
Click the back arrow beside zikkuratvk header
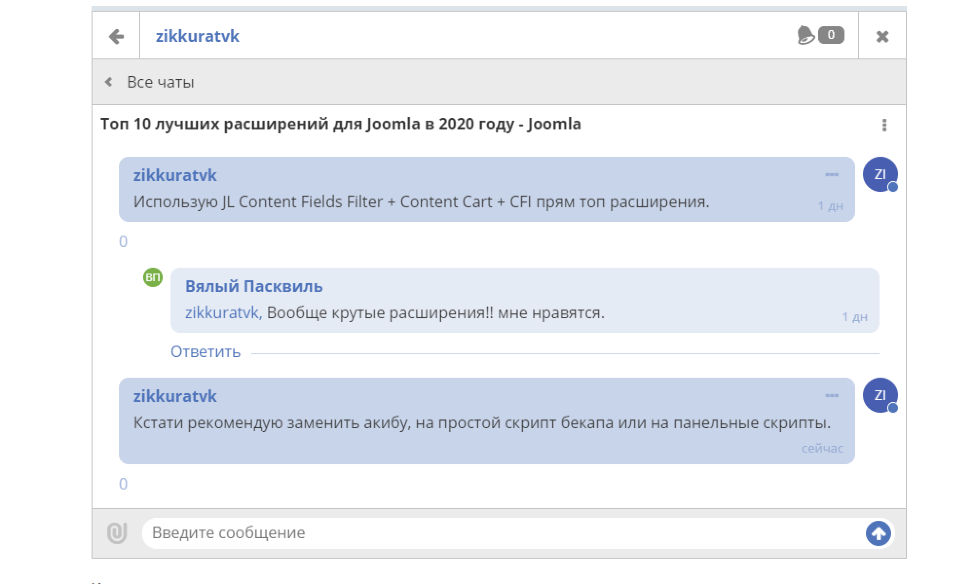pos(116,36)
